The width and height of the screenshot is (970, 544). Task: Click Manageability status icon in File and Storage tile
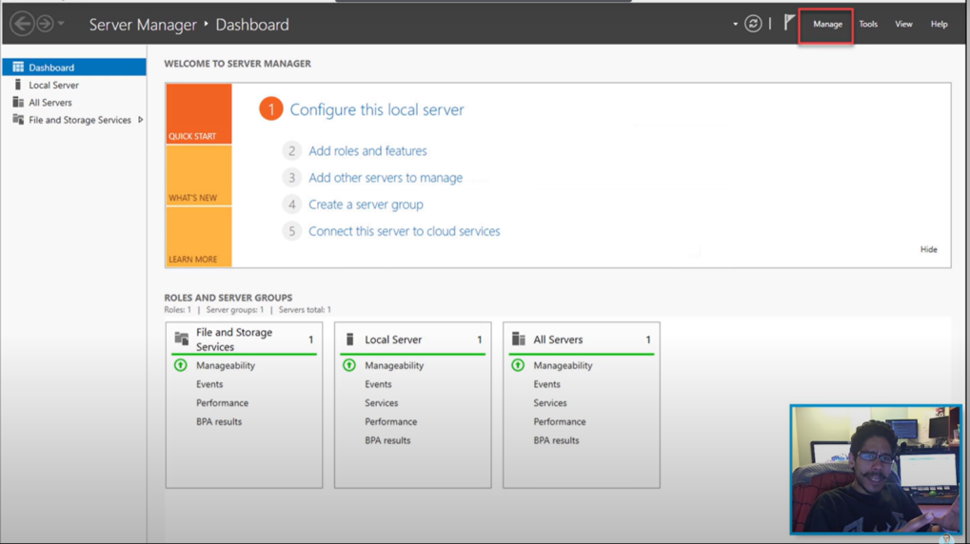click(x=181, y=365)
